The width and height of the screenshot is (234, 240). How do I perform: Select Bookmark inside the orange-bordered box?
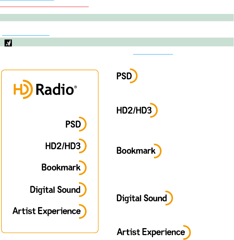click(64, 168)
